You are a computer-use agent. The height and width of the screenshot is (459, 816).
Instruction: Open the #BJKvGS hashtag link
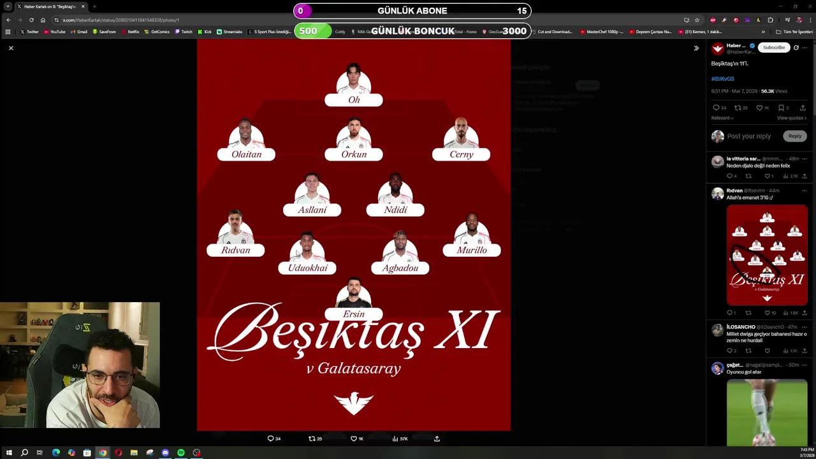tap(723, 78)
